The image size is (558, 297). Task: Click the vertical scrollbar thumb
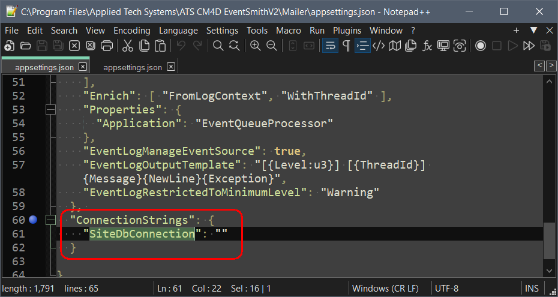tap(550, 241)
